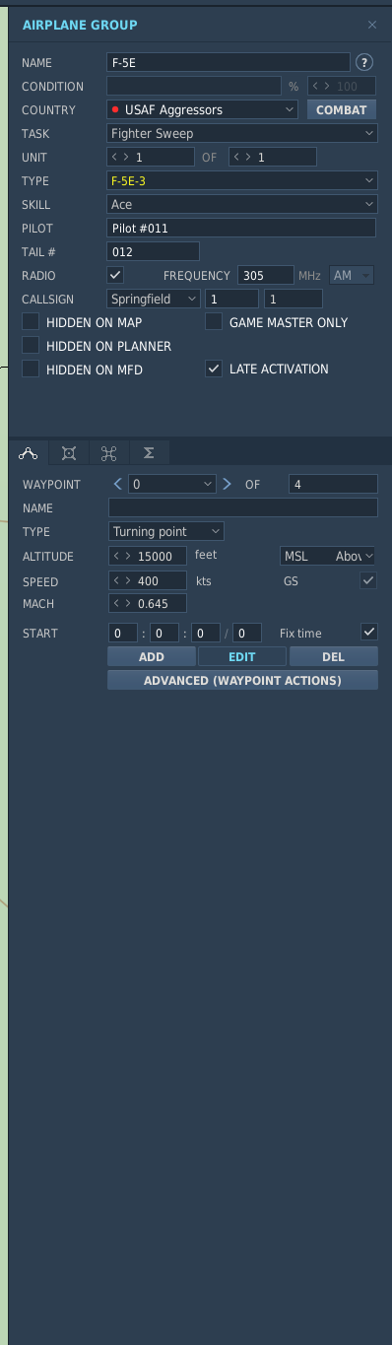
Task: Click the PILOT field Pilot #011
Action: (241, 228)
